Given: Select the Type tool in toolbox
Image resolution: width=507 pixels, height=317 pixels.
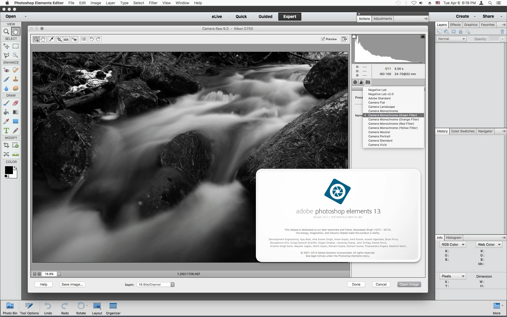Looking at the screenshot, I should click(x=6, y=130).
